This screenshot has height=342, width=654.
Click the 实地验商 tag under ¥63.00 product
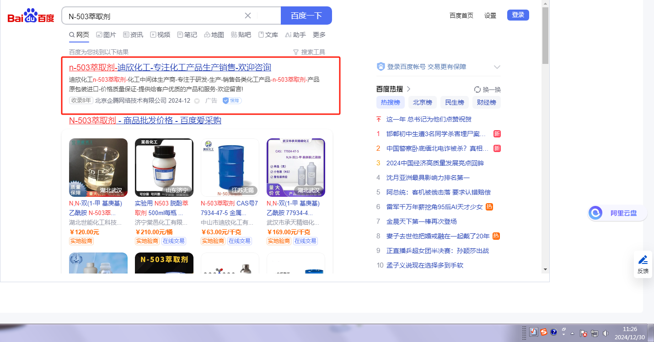pos(213,241)
